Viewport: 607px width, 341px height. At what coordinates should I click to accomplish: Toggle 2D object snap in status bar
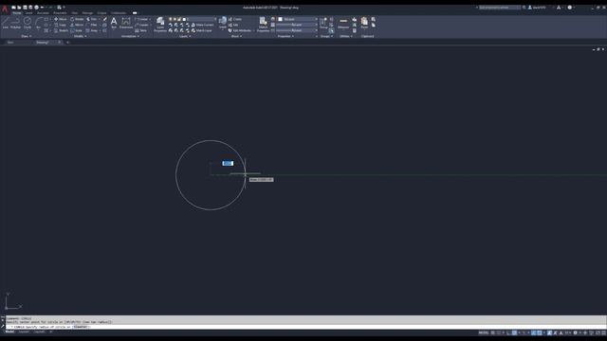(x=540, y=332)
